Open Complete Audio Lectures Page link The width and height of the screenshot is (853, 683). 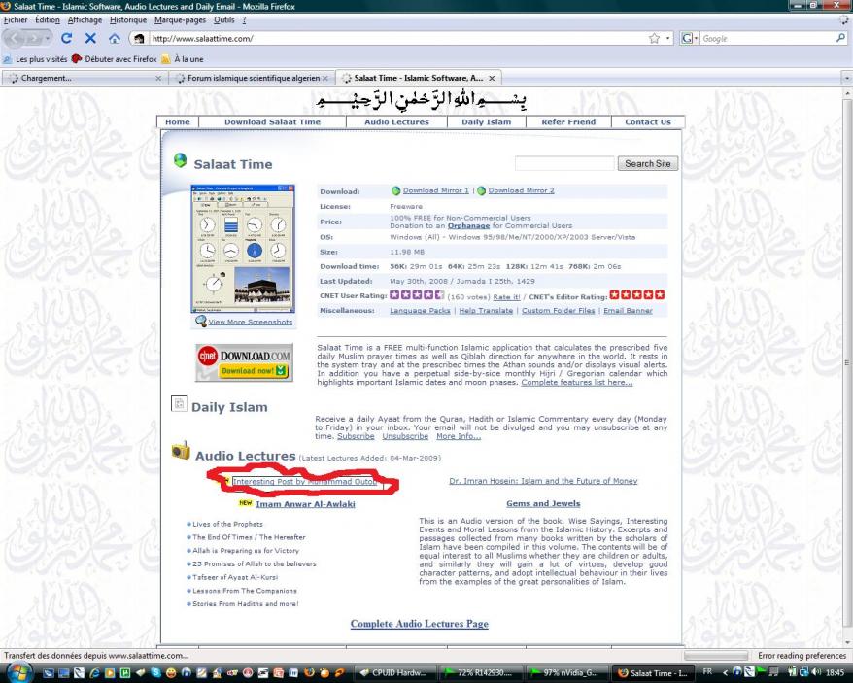pyautogui.click(x=419, y=624)
